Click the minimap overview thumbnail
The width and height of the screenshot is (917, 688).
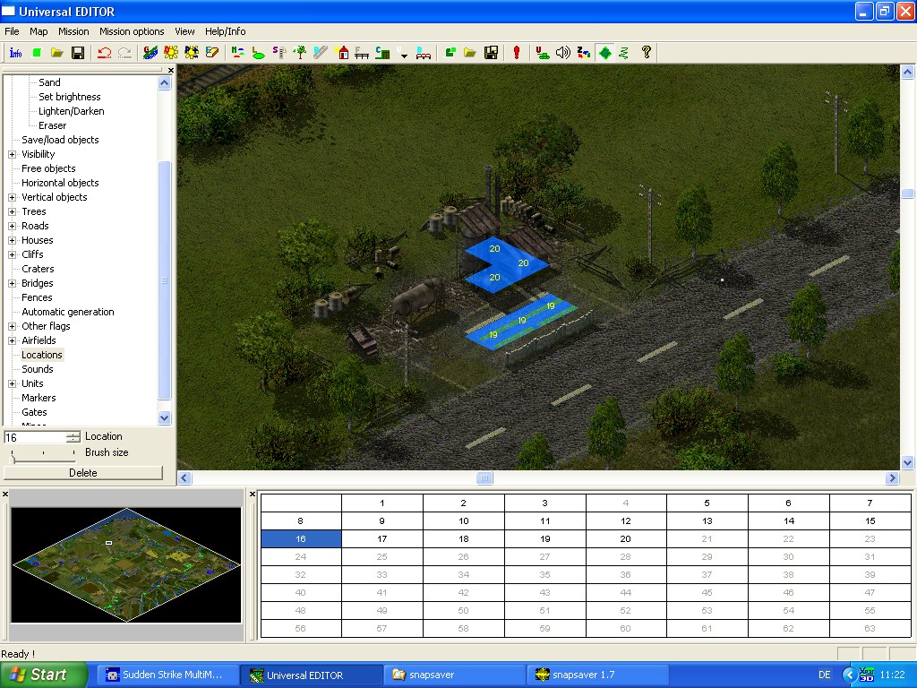tap(126, 564)
